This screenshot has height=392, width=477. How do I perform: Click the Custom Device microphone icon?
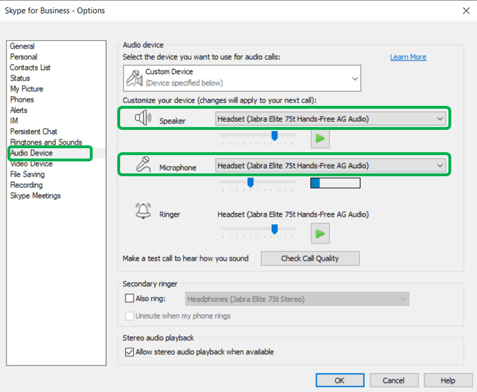click(134, 77)
